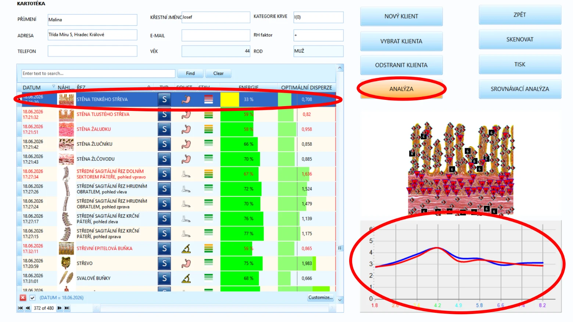This screenshot has height=322, width=573.
Task: Click the digestive system icon for STĚNA TLUSTÉHO STŘEVA
Action: pyautogui.click(x=186, y=114)
